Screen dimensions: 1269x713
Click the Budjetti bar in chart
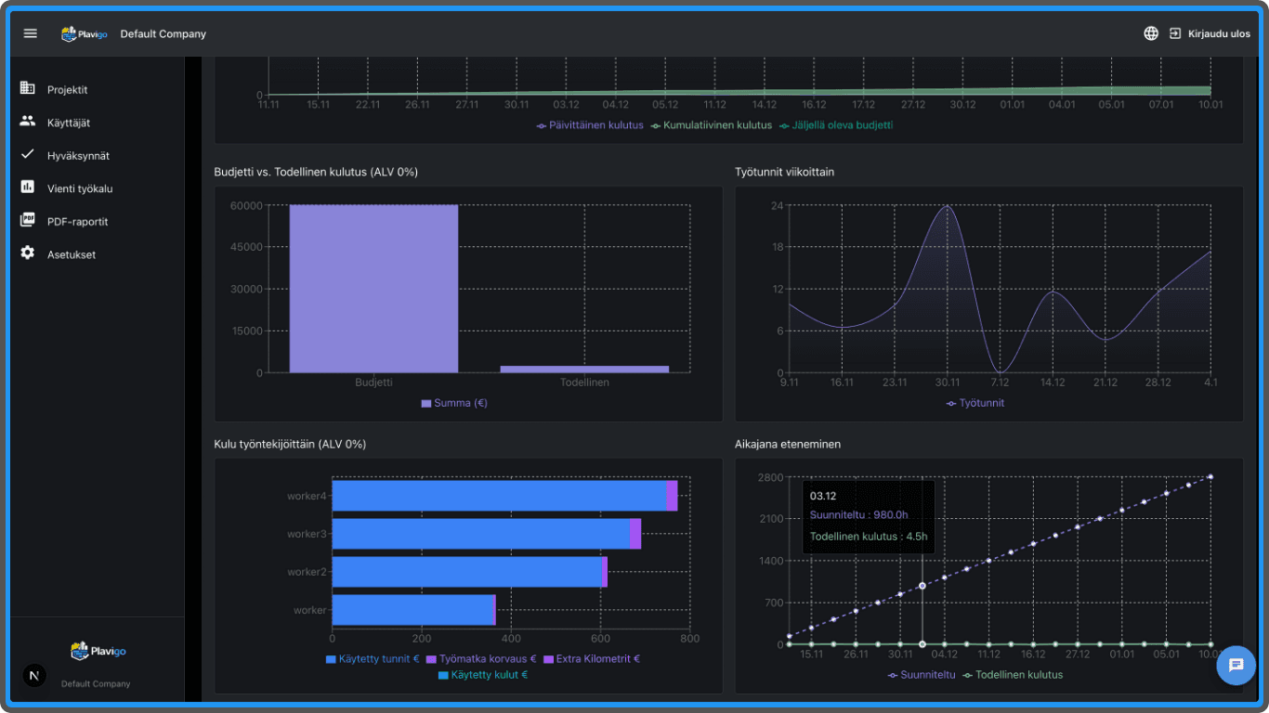pyautogui.click(x=373, y=289)
